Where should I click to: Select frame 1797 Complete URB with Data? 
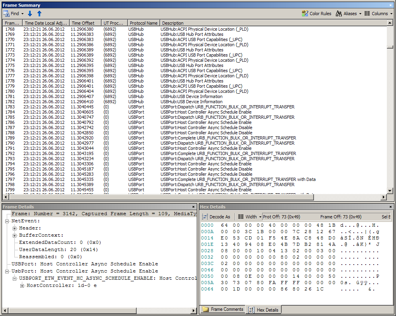pos(194,179)
